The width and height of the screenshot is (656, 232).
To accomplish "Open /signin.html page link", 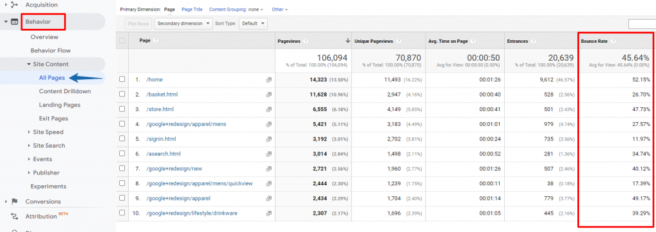I will [161, 139].
